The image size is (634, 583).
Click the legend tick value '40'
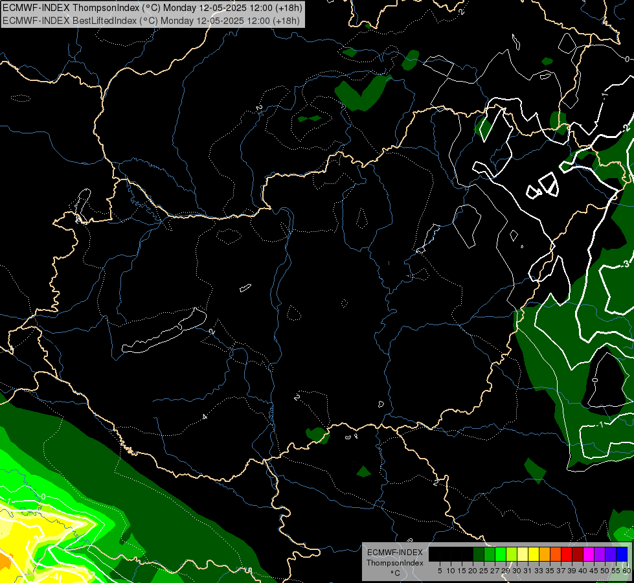coord(583,571)
